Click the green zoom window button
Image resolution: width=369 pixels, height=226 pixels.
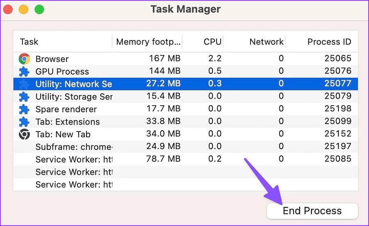click(39, 10)
